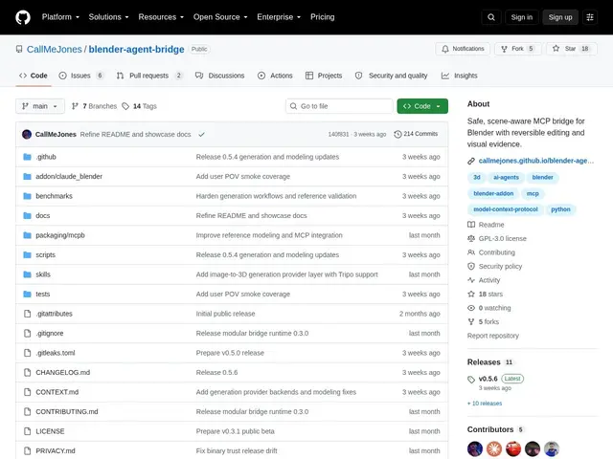Click the watching eye icon
Viewport: 613px width, 459px height.
click(471, 308)
